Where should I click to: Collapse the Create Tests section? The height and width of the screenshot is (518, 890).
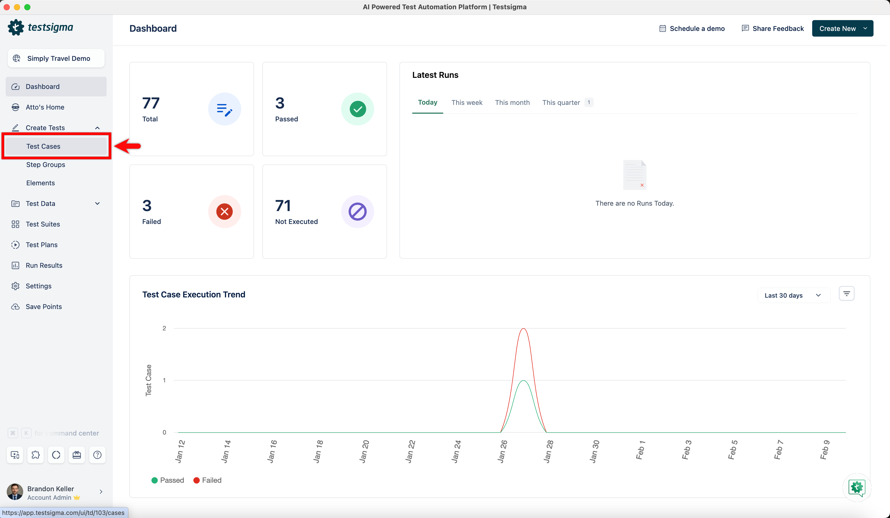97,128
